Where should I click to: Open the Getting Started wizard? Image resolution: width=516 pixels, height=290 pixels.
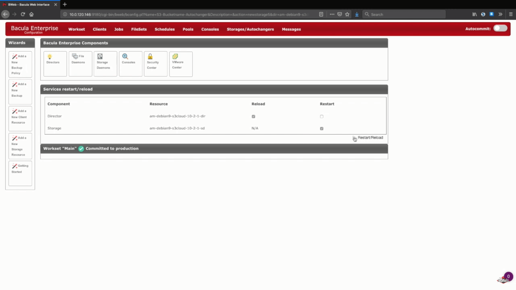click(20, 173)
